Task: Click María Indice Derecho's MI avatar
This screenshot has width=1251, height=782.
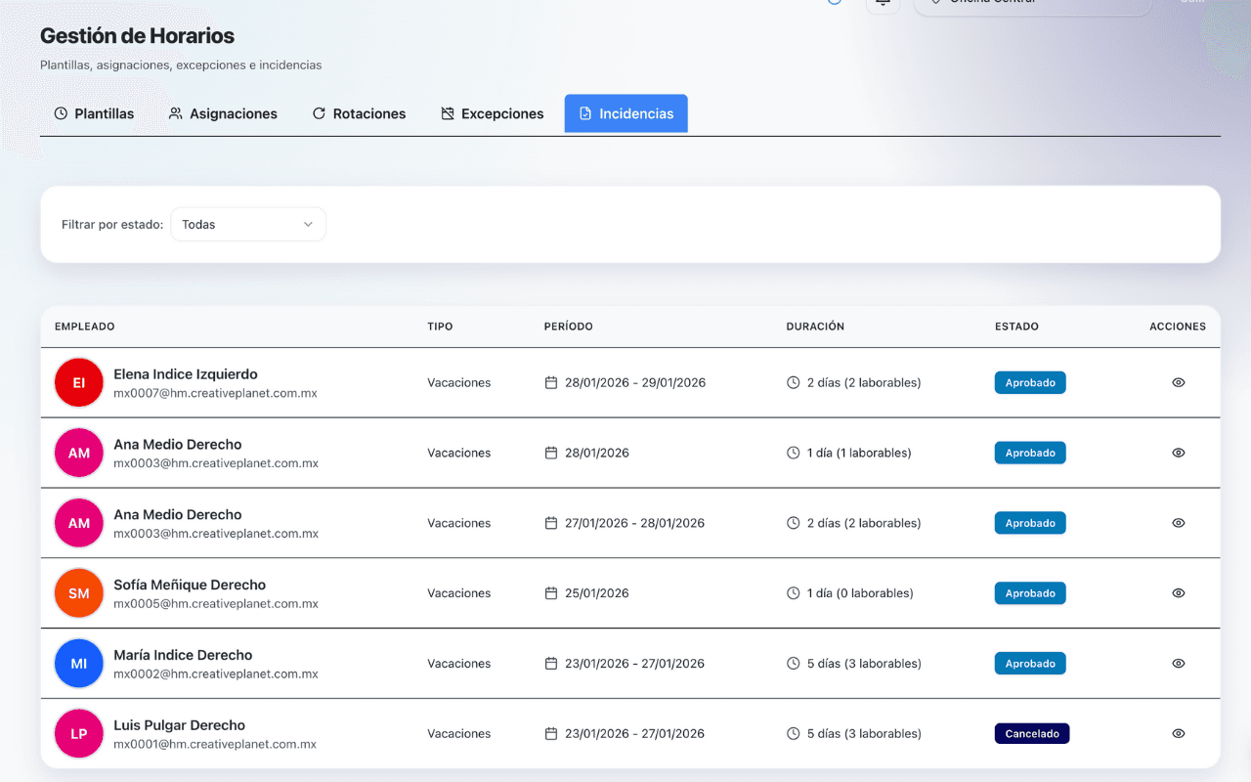Action: tap(78, 663)
